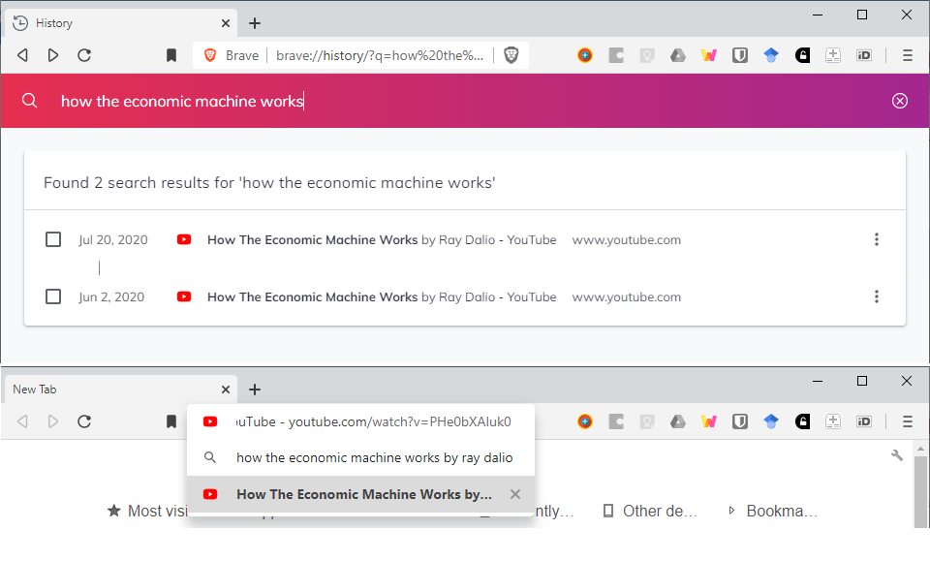Open the Most visited bookmarks item
This screenshot has height=561, width=930.
pos(147,511)
